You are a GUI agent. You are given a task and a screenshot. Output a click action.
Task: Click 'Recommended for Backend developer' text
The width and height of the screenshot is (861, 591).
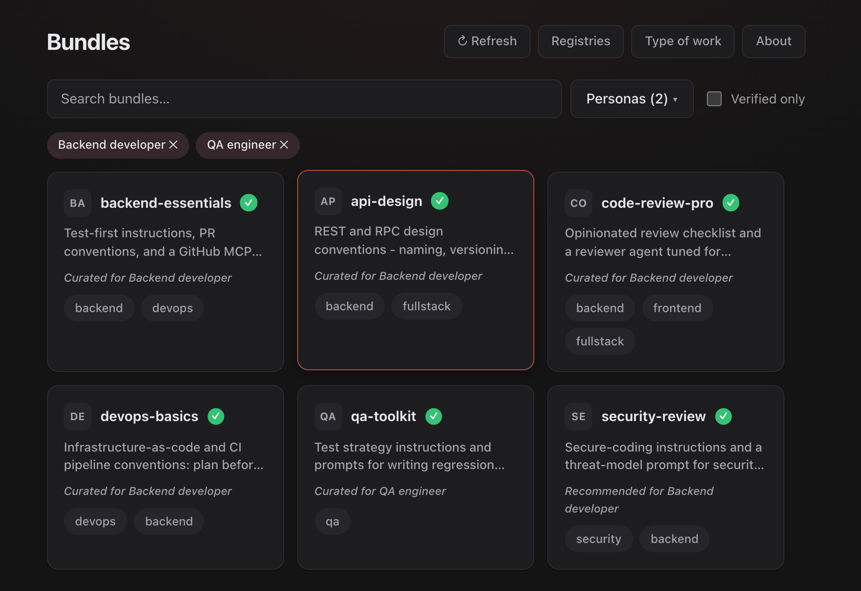[639, 500]
